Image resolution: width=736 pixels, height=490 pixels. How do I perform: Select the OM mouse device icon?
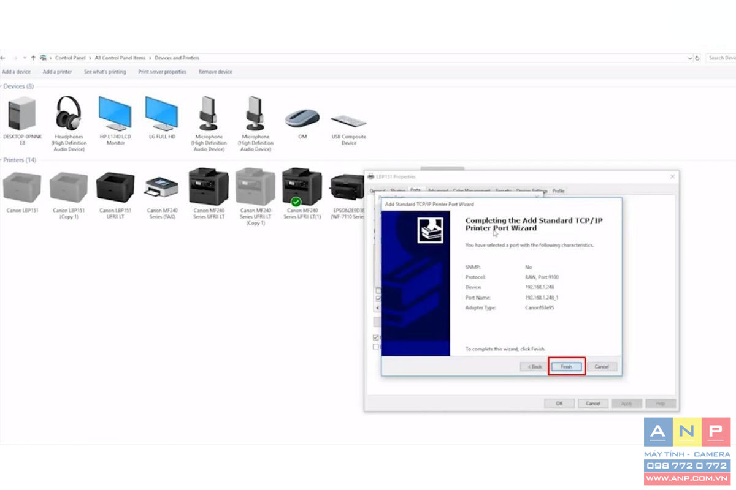[x=302, y=118]
